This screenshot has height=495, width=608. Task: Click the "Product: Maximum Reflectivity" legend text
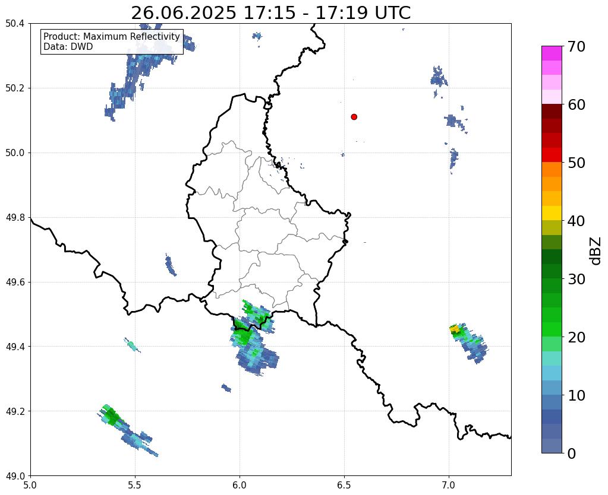coord(112,36)
